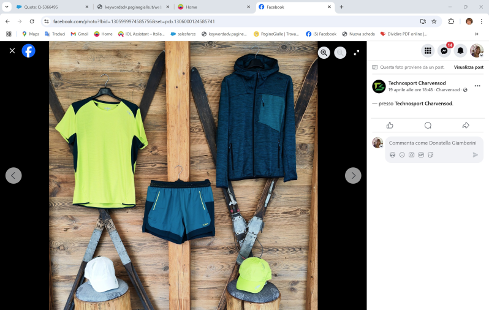Image resolution: width=489 pixels, height=310 pixels.
Task: Open the Maps bookmark
Action: tap(31, 34)
